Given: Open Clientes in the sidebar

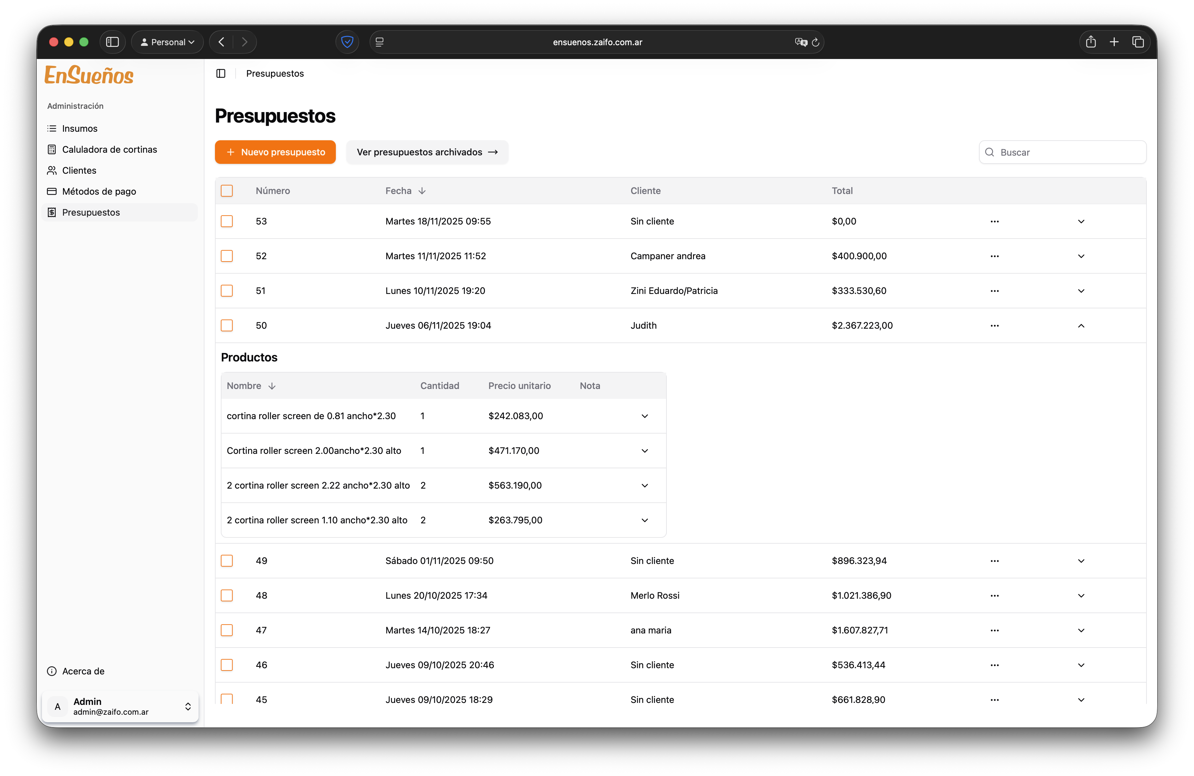Looking at the screenshot, I should pos(79,170).
